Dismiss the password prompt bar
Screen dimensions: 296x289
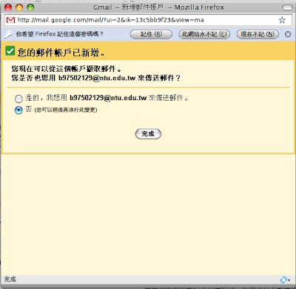(x=288, y=34)
